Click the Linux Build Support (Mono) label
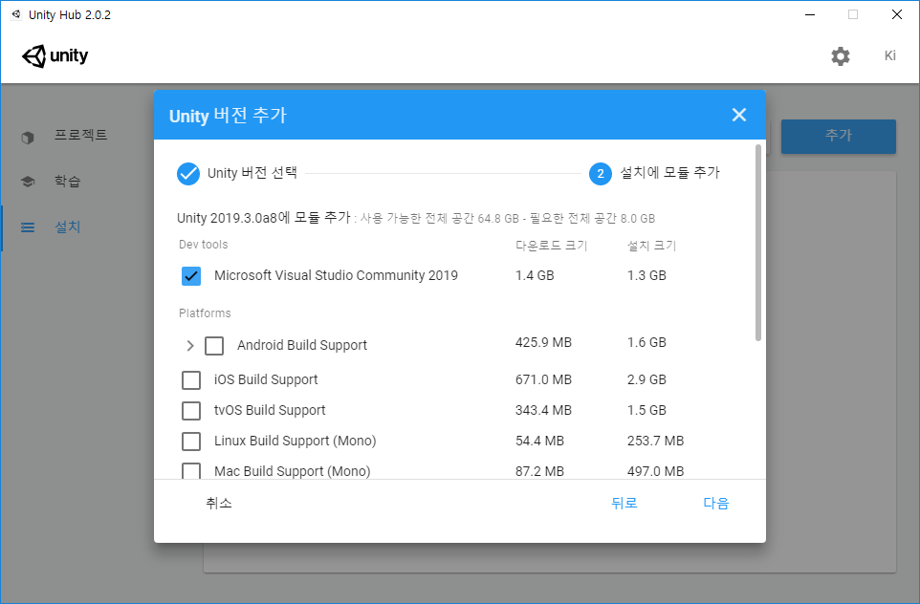The image size is (920, 604). pos(296,441)
